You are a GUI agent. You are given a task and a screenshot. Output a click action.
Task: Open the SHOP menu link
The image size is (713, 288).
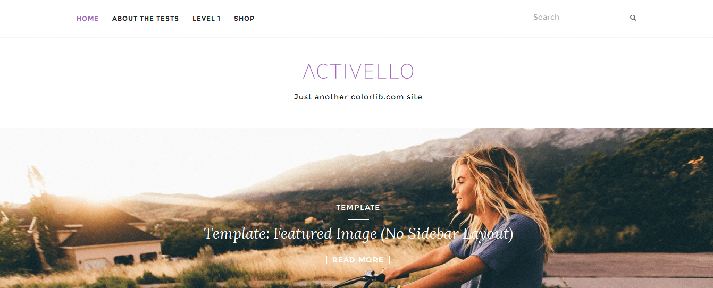244,19
